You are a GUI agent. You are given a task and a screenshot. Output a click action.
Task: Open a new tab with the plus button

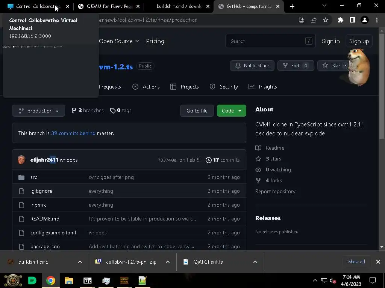(292, 6)
